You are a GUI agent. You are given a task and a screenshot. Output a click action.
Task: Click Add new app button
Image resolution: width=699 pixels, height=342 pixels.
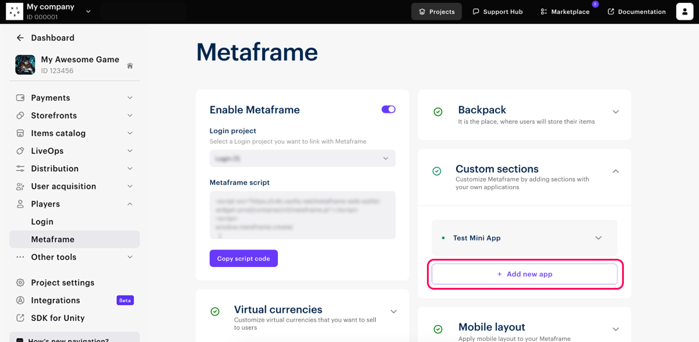click(x=524, y=274)
